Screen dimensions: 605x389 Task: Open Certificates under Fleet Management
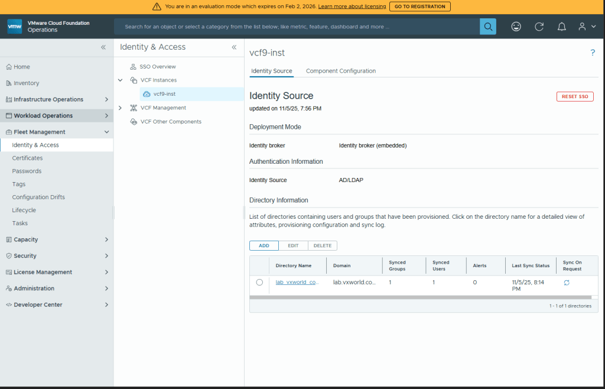(27, 158)
